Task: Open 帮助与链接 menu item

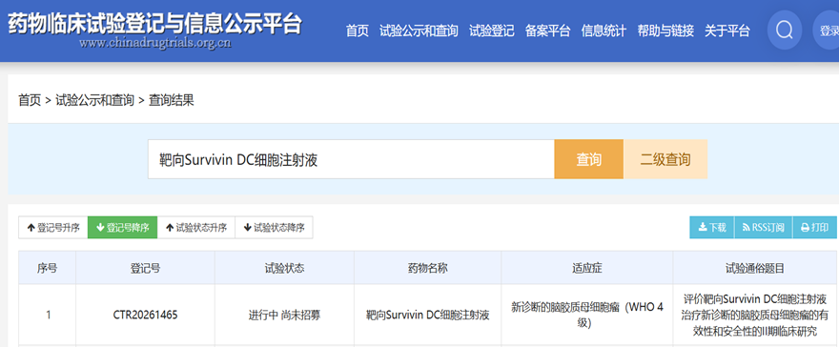Action: 665,31
